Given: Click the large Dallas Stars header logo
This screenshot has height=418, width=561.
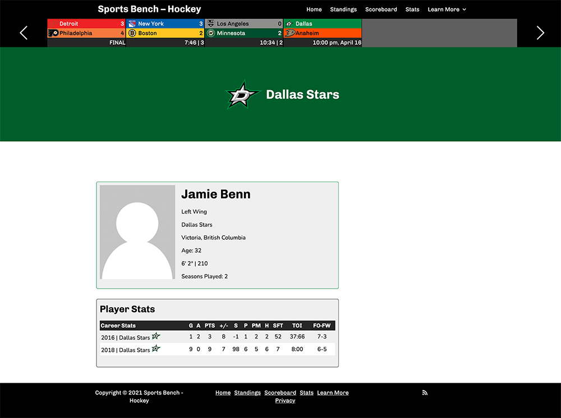Looking at the screenshot, I should pyautogui.click(x=242, y=94).
